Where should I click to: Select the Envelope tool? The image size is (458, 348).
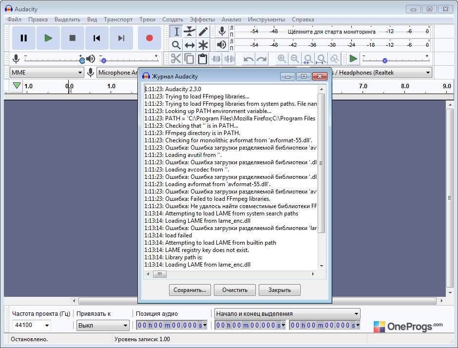[x=190, y=32]
